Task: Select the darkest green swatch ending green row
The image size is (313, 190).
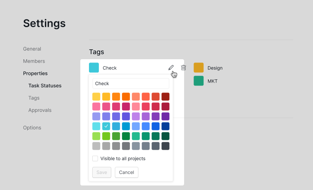Action: [166, 136]
